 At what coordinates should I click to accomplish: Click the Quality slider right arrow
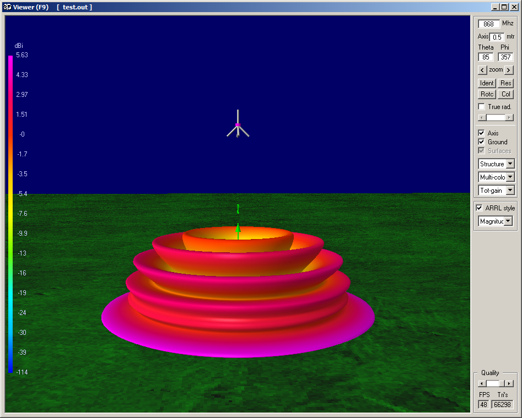tap(509, 384)
